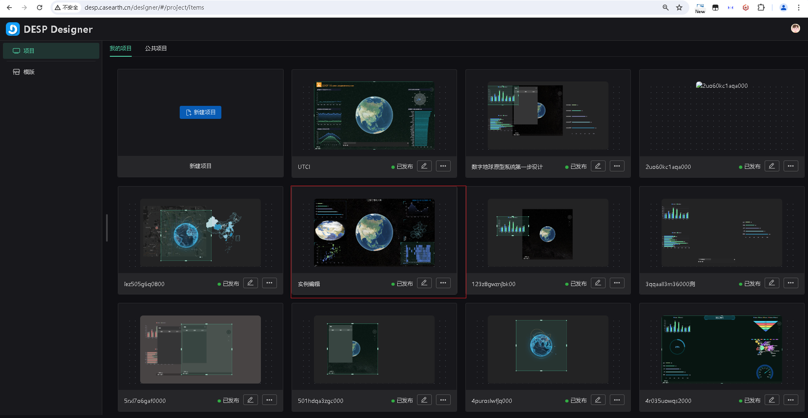Switch to 公共项目 tab
The width and height of the screenshot is (808, 418).
[156, 48]
